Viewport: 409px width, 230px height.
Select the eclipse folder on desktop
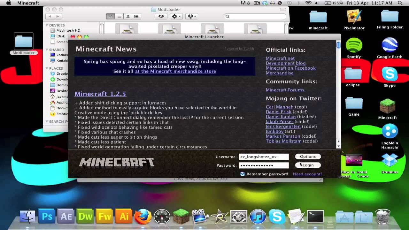click(353, 74)
